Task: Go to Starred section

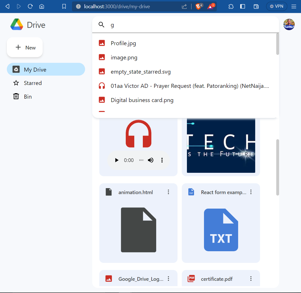Action: pyautogui.click(x=33, y=83)
